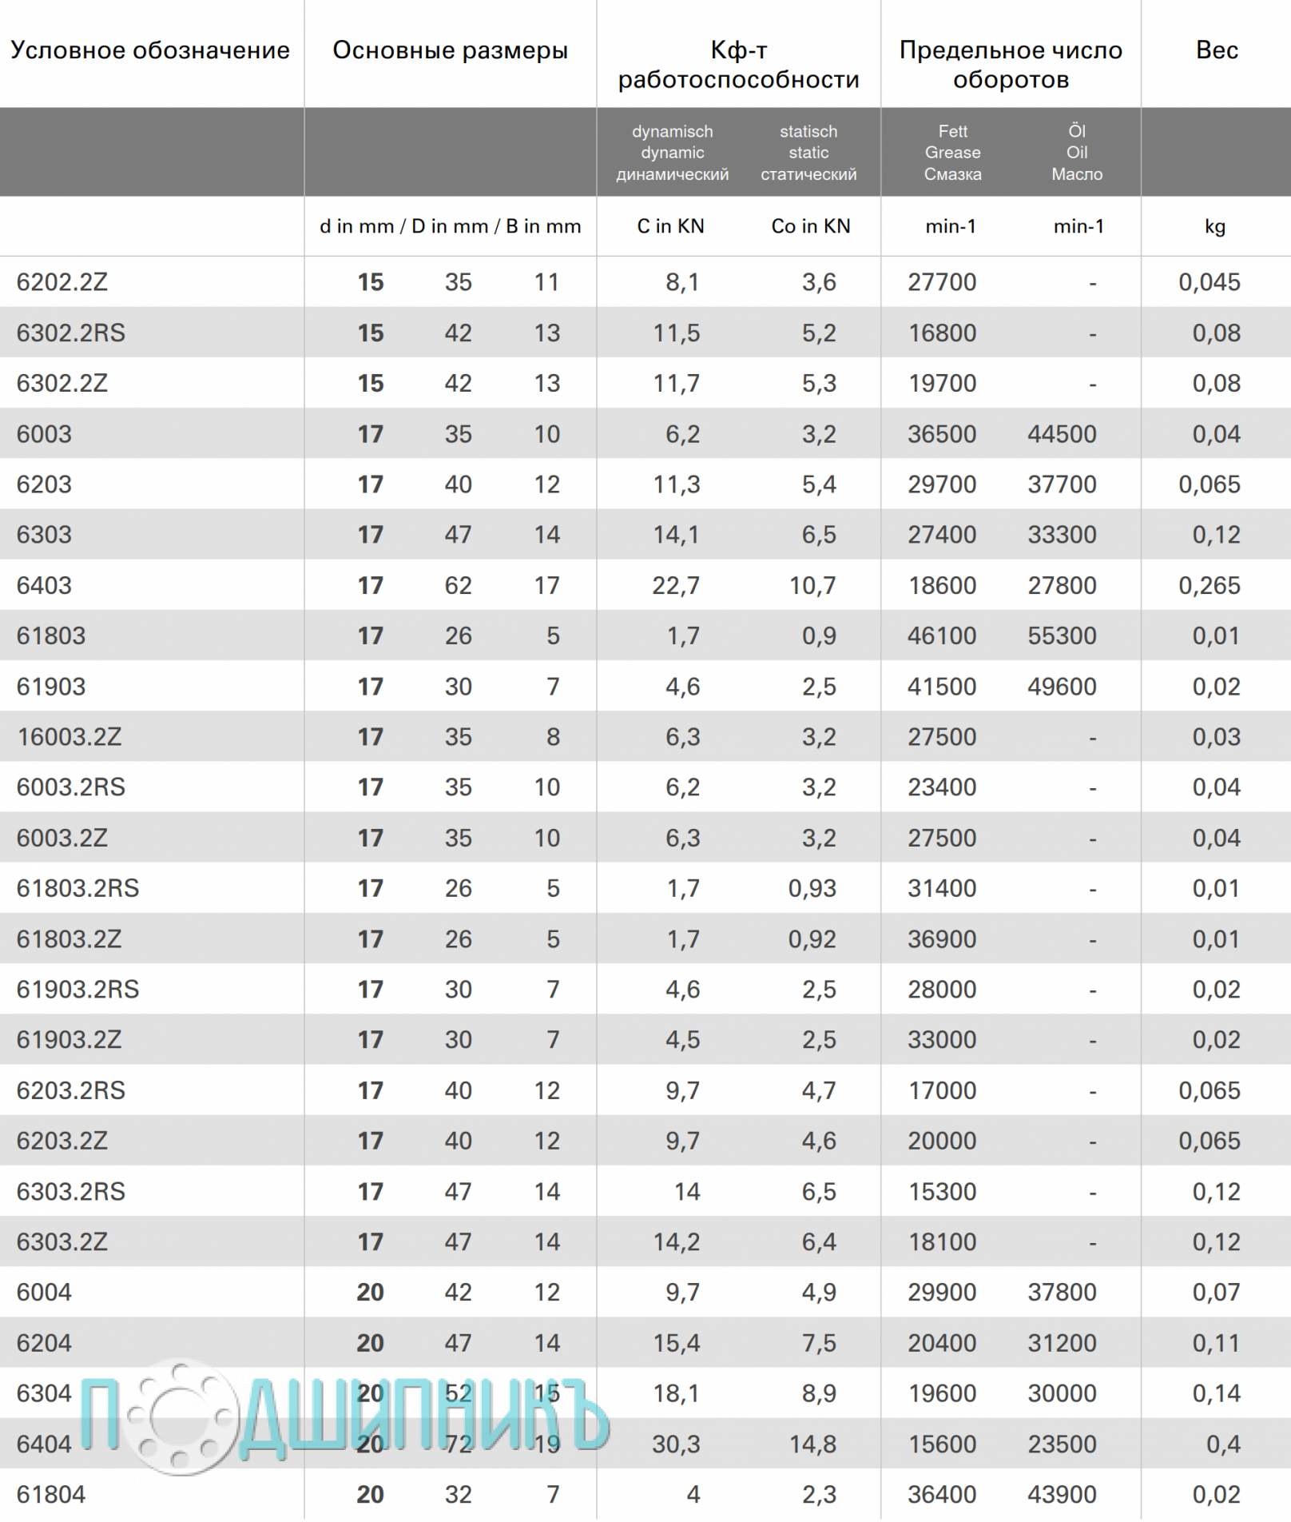This screenshot has height=1522, width=1291.
Task: Click the bearing designation 6403
Action: point(44,585)
